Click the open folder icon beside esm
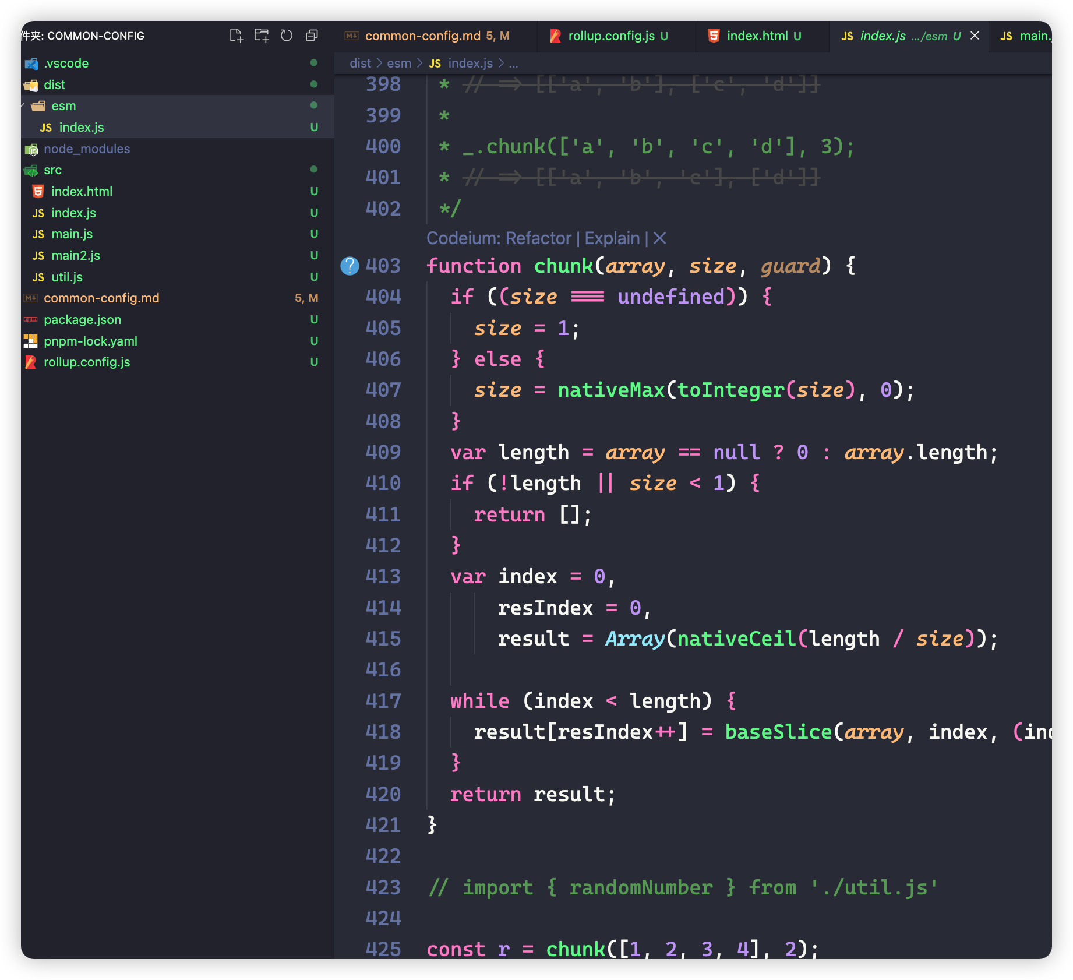This screenshot has height=980, width=1073. [x=38, y=106]
